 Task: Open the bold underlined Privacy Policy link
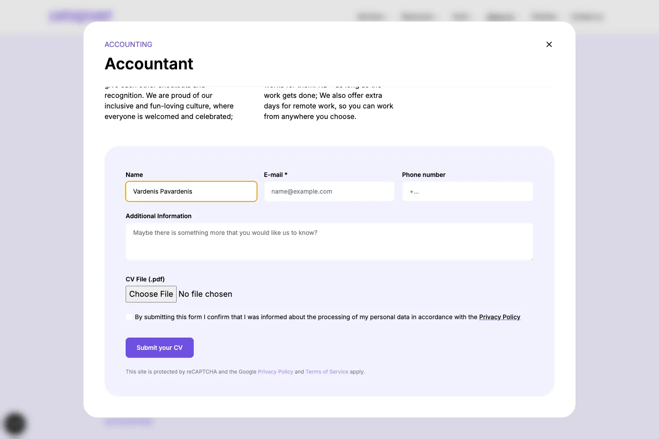[500, 317]
